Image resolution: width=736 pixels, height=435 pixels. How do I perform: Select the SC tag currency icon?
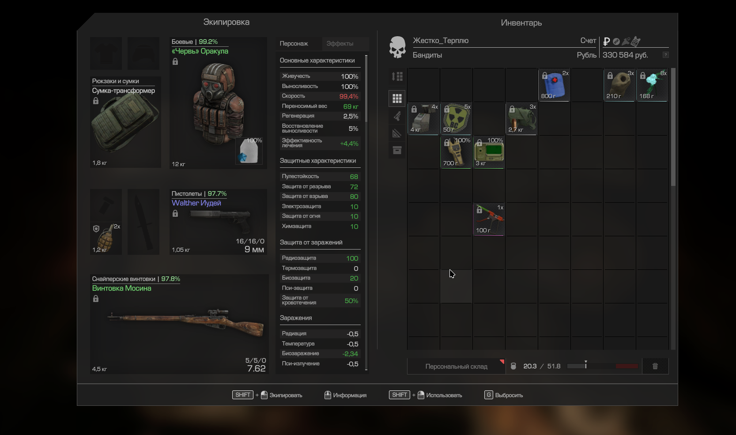coord(636,42)
